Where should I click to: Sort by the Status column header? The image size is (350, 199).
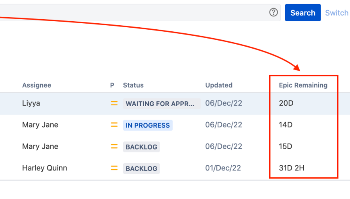(133, 85)
